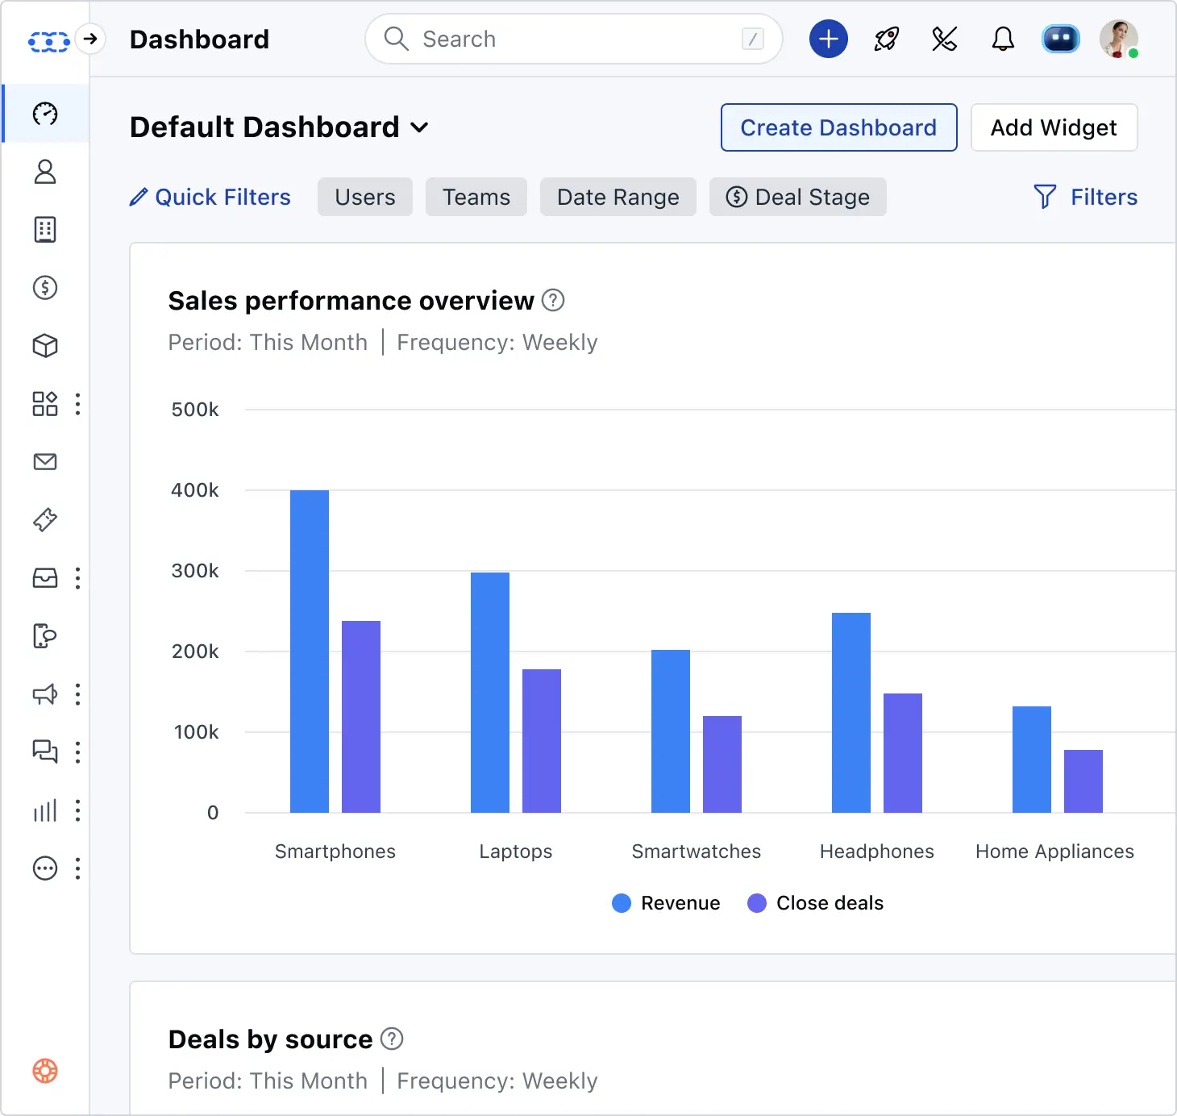The height and width of the screenshot is (1116, 1177).
Task: Open the Accounts building icon
Action: pyautogui.click(x=45, y=230)
